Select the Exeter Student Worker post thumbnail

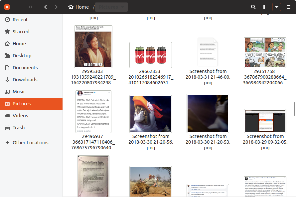tap(265, 187)
